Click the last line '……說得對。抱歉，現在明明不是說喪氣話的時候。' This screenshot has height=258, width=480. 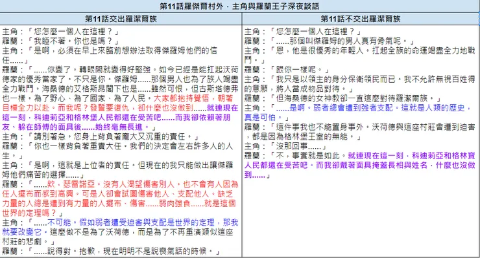pyautogui.click(x=124, y=252)
